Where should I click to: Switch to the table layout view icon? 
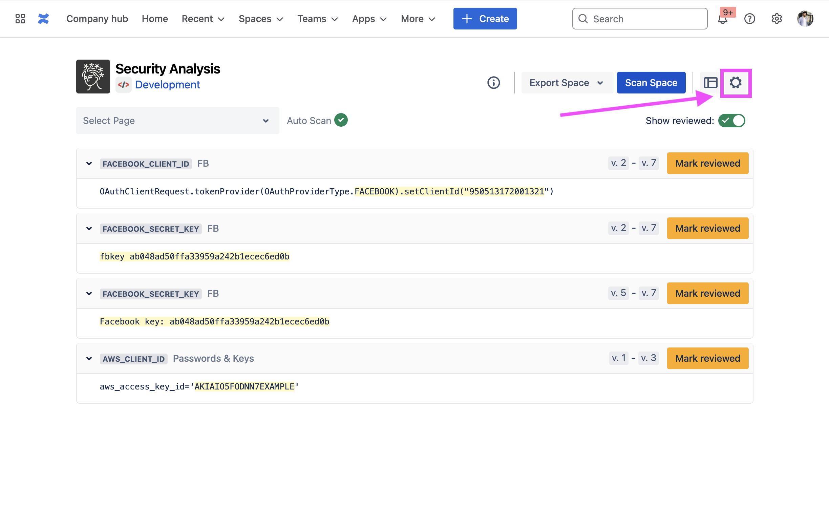[x=710, y=83]
